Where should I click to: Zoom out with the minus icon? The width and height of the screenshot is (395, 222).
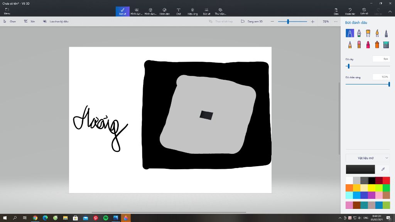click(272, 22)
